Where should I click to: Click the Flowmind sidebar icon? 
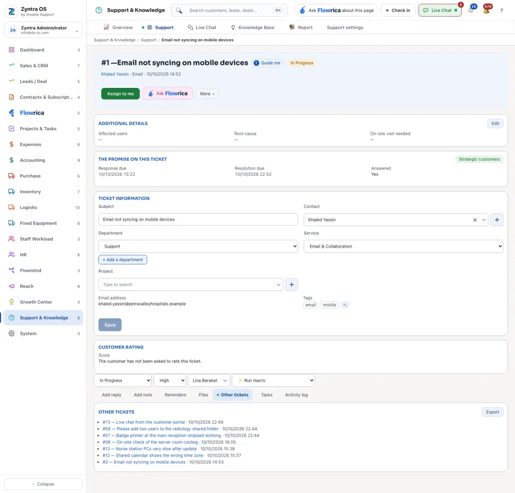[x=11, y=270]
